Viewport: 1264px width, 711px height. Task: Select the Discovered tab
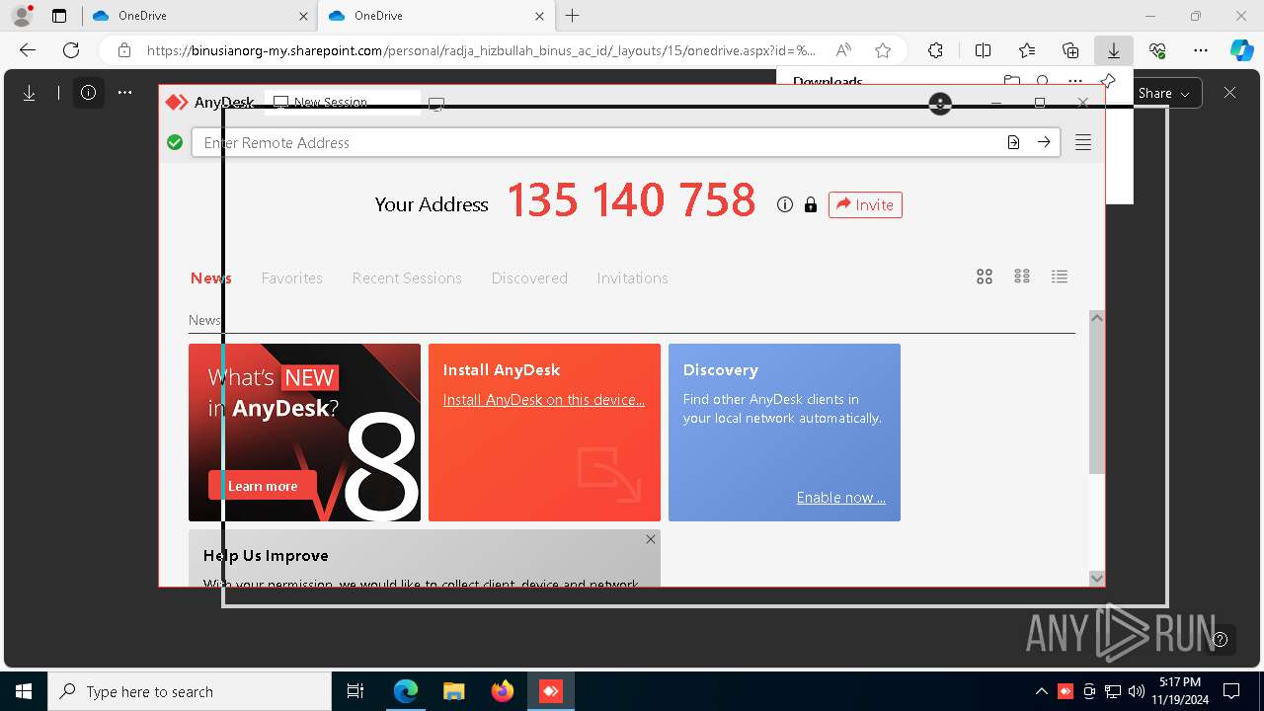(x=529, y=278)
